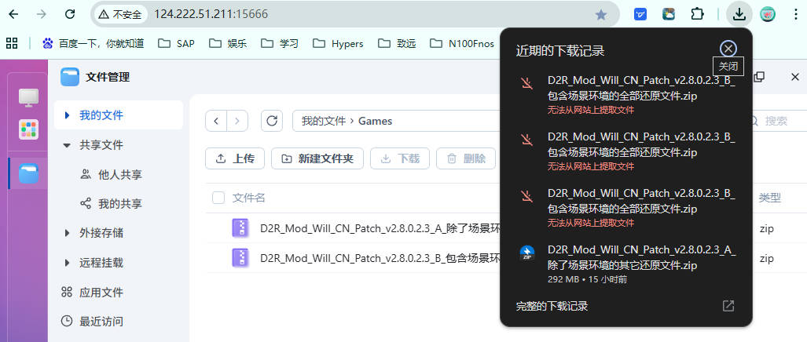Expand the 外接存储 sidebar section
Image resolution: width=807 pixels, height=342 pixels.
pos(66,233)
